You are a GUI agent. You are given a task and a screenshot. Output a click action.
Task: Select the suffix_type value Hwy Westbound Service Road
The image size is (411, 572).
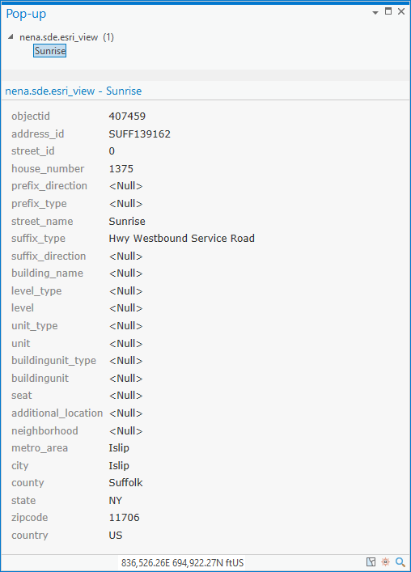point(181,238)
